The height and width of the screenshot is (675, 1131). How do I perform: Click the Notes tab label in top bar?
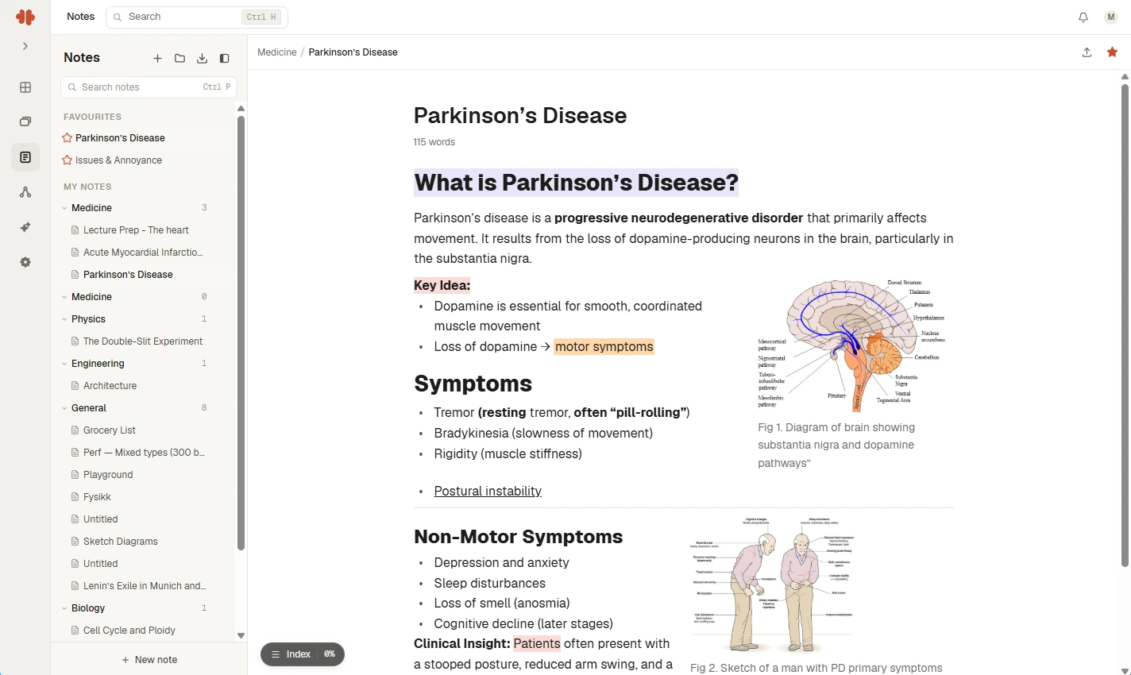(x=80, y=17)
